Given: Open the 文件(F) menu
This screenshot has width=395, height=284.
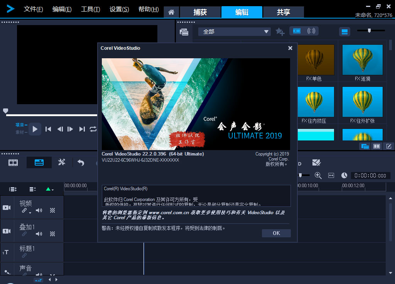Looking at the screenshot, I should [33, 9].
